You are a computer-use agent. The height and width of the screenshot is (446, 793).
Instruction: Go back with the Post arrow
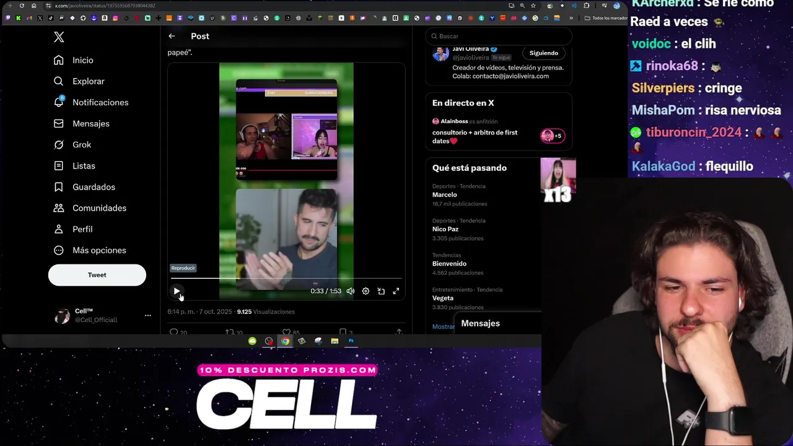(x=172, y=36)
